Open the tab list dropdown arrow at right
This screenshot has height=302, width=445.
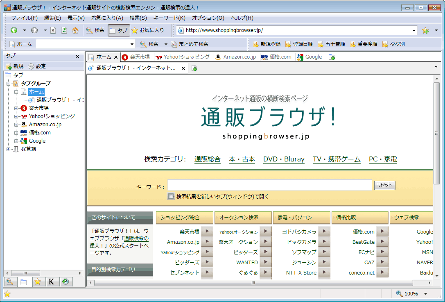point(436,67)
